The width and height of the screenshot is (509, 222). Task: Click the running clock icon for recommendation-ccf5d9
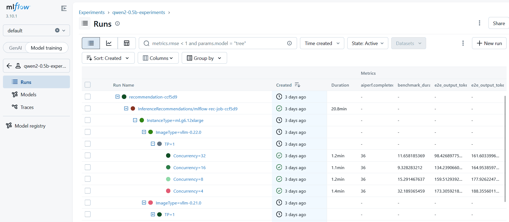279,97
